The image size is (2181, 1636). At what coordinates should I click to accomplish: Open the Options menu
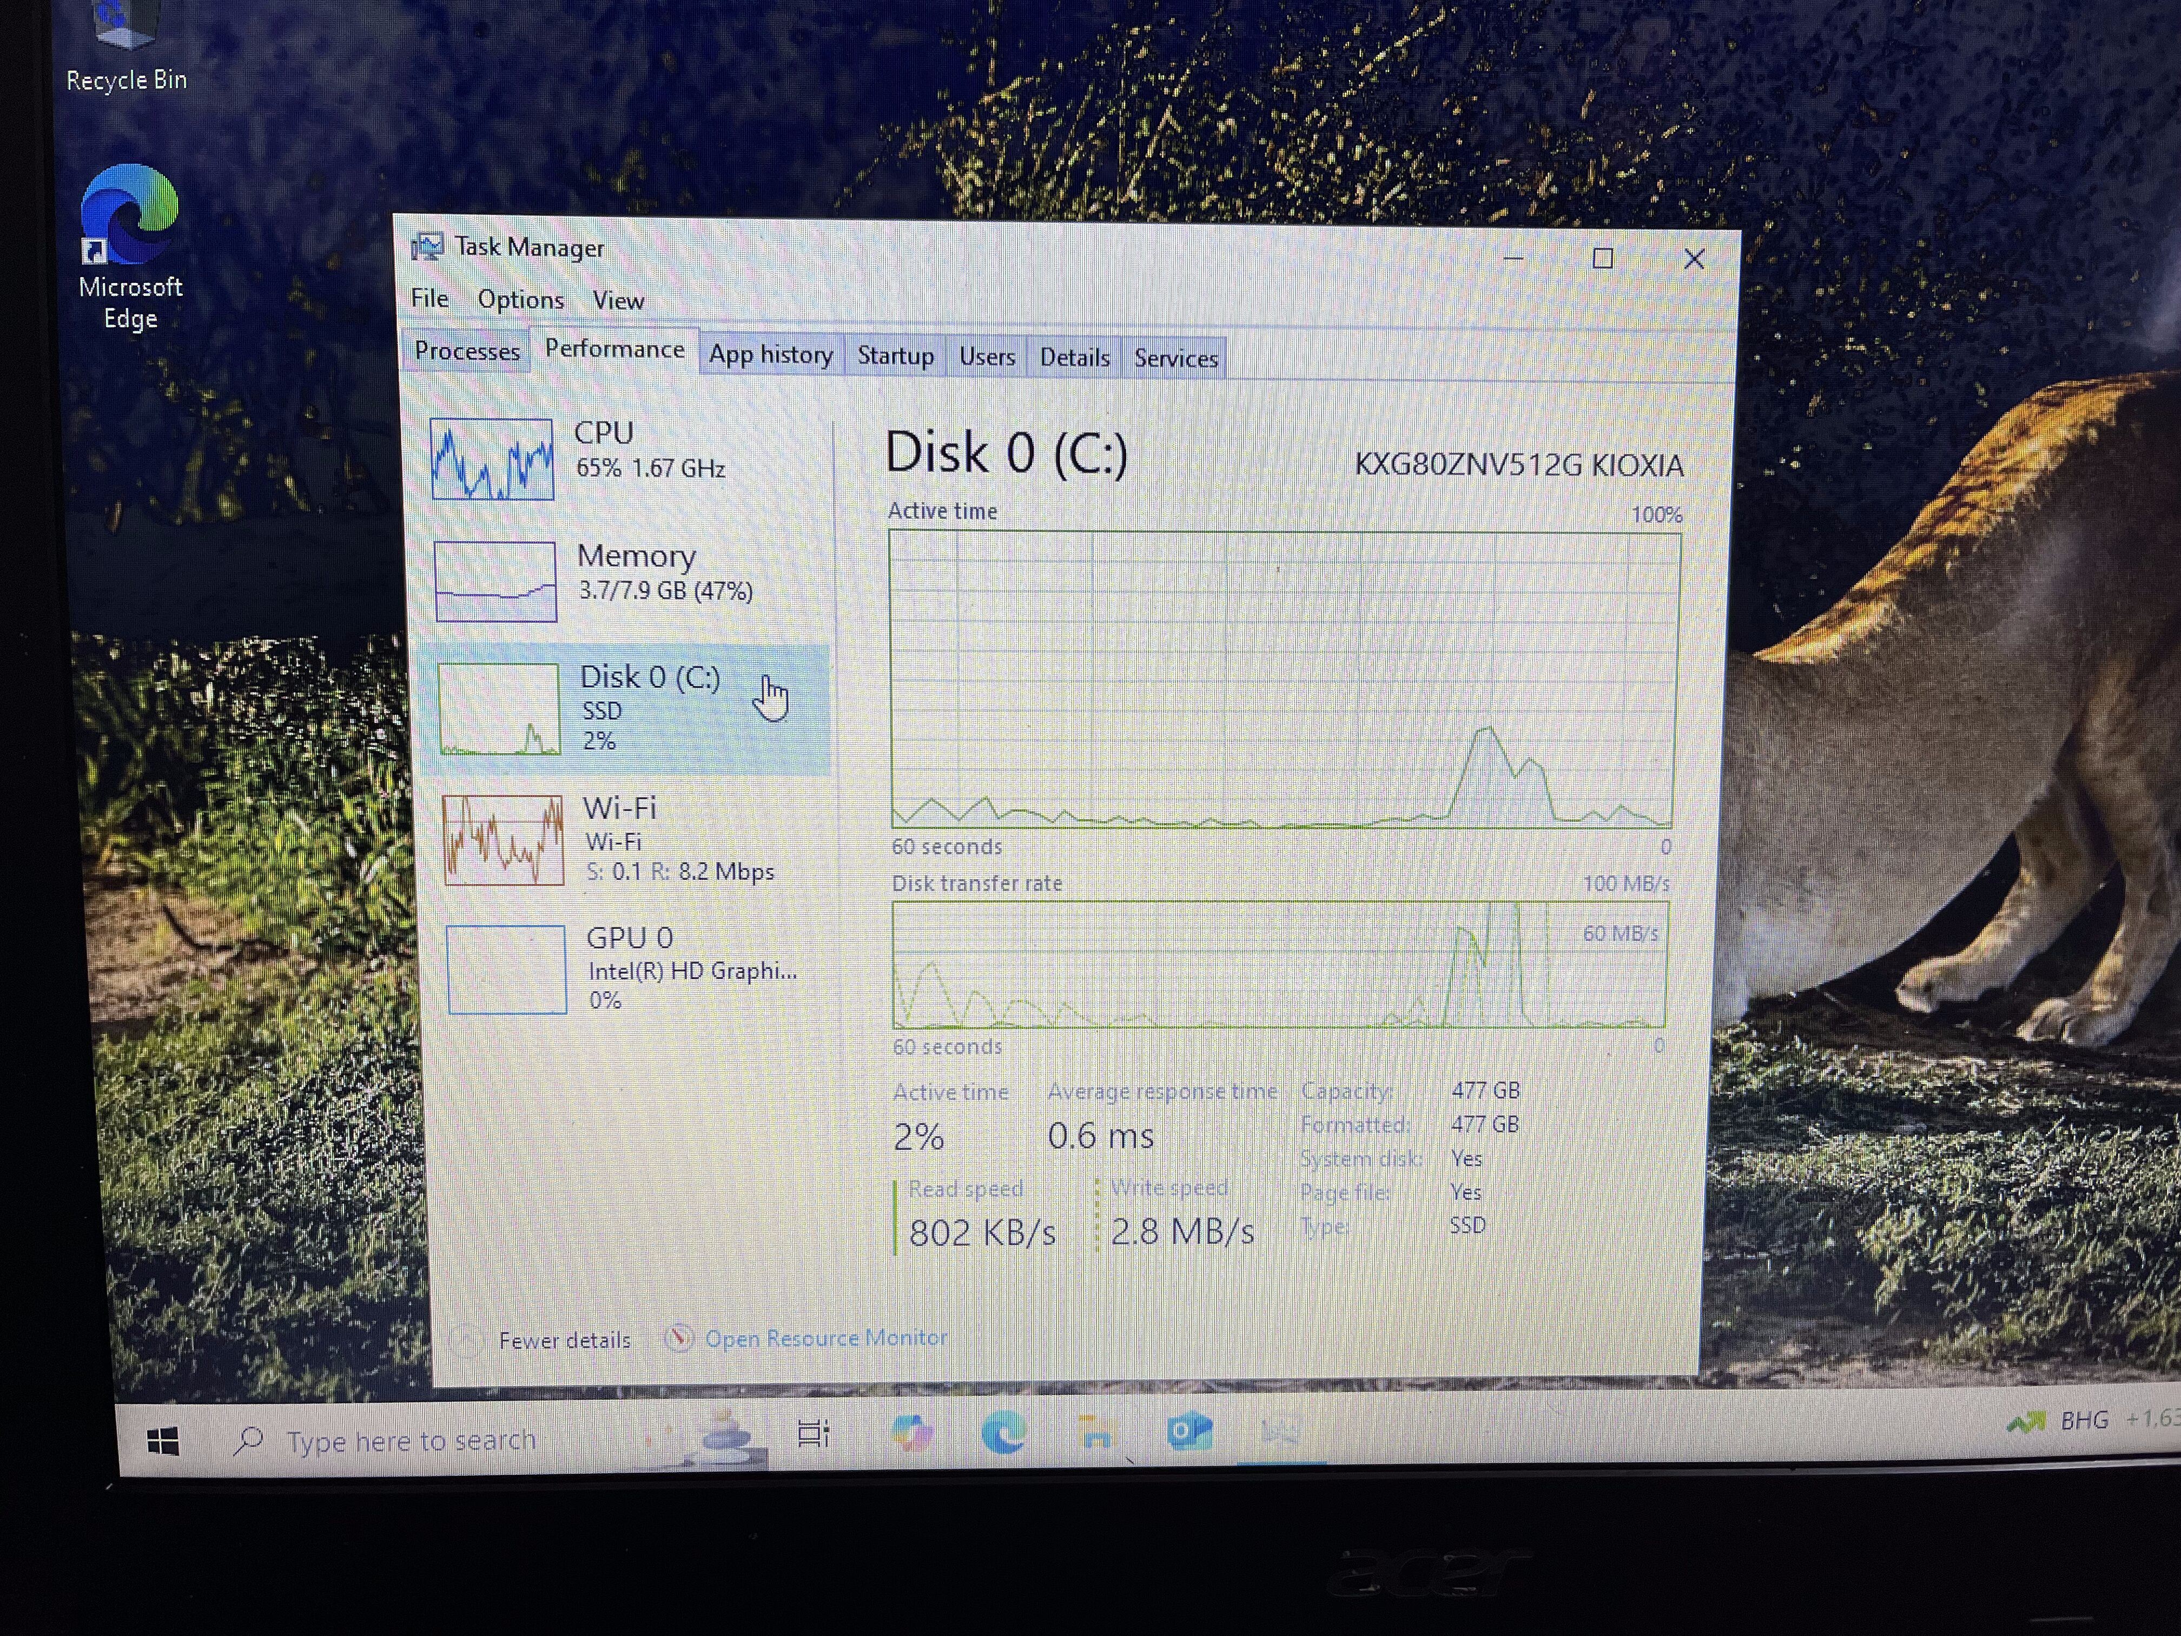coord(520,299)
